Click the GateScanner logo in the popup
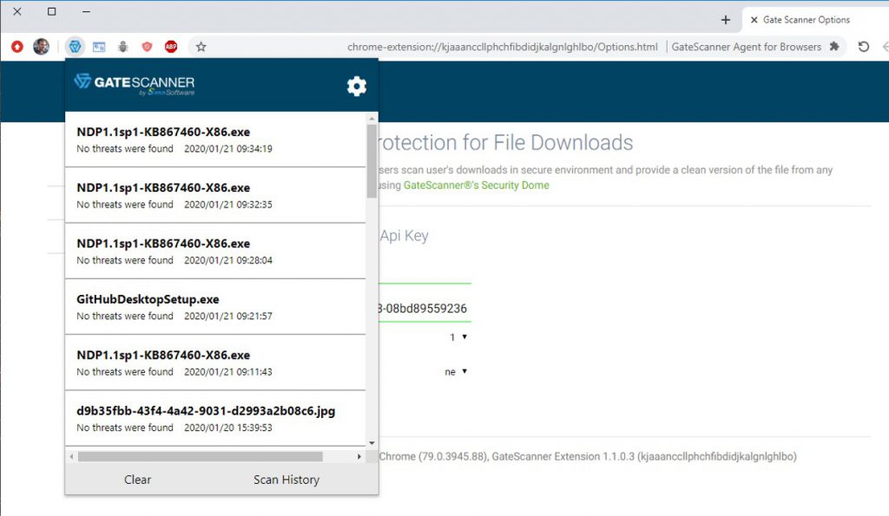The height and width of the screenshot is (516, 889). pos(135,84)
